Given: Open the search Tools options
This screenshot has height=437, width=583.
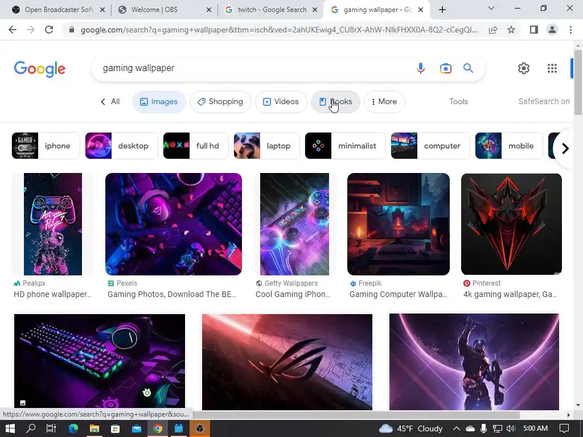Looking at the screenshot, I should tap(458, 101).
